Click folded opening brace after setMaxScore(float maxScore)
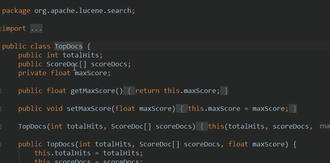The image size is (330, 163). 182,108
